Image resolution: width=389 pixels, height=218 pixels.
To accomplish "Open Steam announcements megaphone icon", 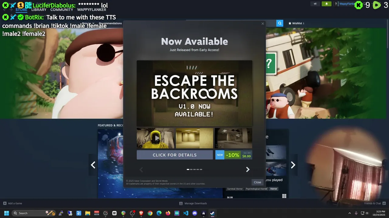I will click(315, 4).
